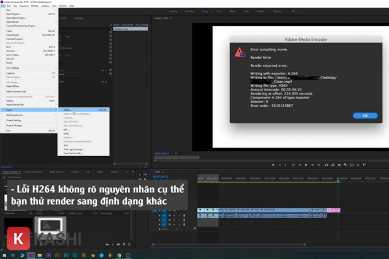Expand the Adobe Dynamic Link submenu
The width and height of the screenshot is (389, 259).
[x=29, y=91]
